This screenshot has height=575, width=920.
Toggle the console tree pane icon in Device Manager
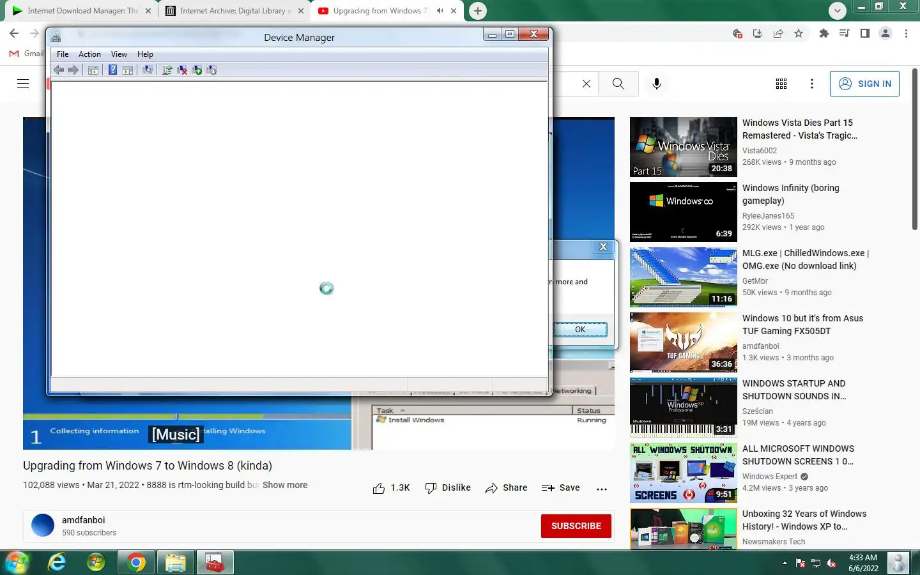pos(93,70)
